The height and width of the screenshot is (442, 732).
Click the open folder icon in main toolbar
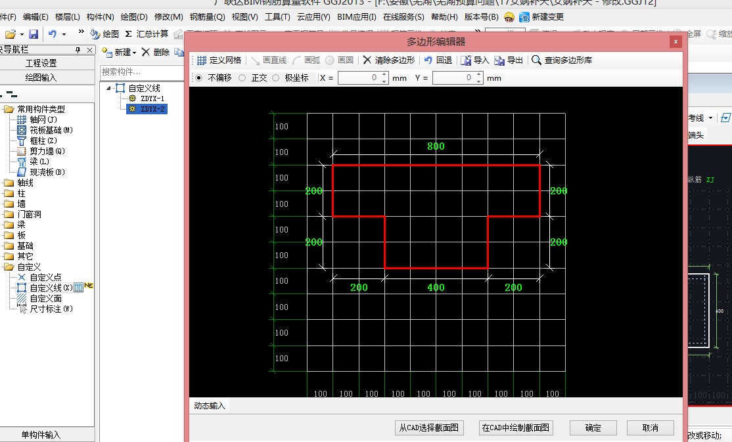[11, 34]
